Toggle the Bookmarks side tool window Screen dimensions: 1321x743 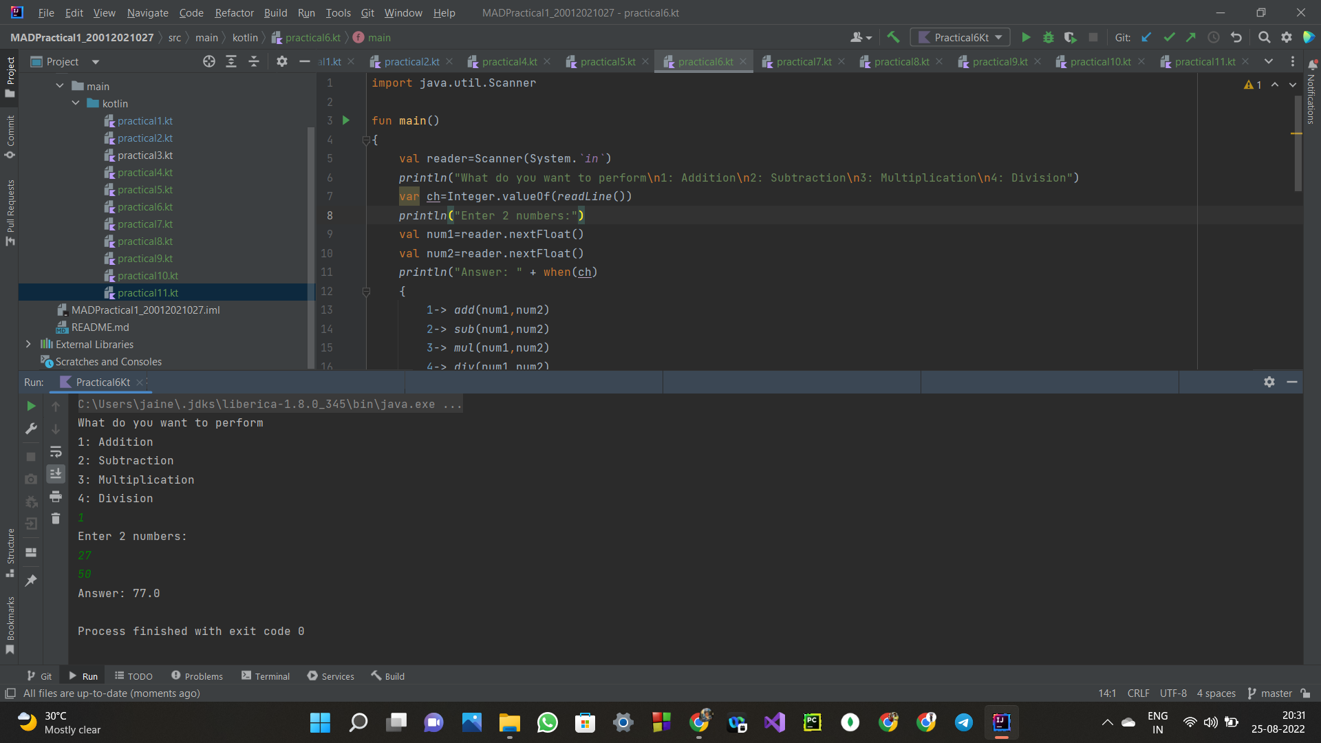click(10, 625)
